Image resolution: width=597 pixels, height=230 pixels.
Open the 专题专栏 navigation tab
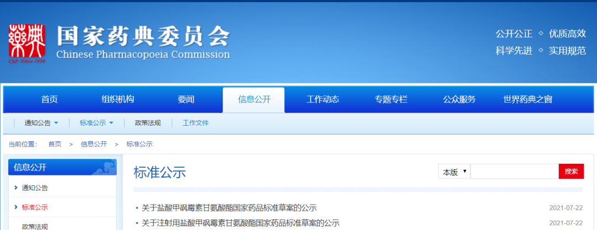pyautogui.click(x=391, y=100)
